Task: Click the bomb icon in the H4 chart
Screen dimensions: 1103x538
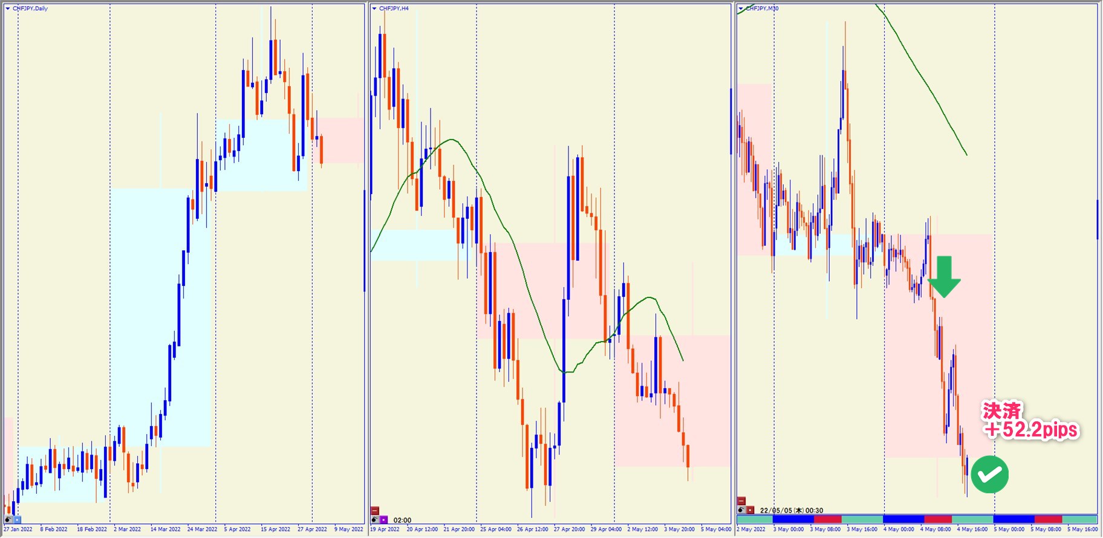Action: coord(375,519)
